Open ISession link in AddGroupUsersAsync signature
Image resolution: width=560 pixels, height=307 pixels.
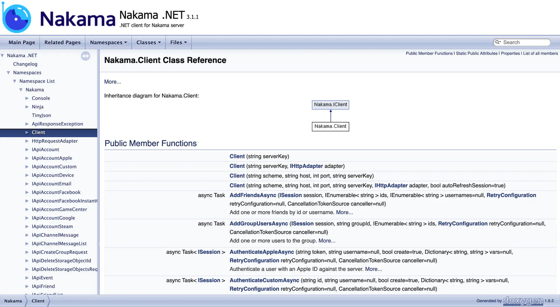tap(302, 224)
